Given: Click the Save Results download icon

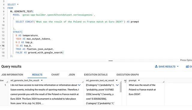Looking at the screenshot, I should point(156,67).
